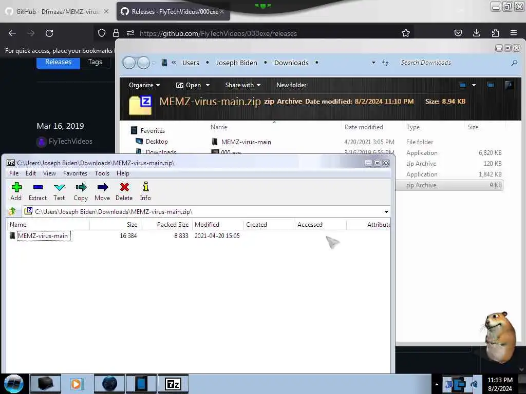Expand Explorer view options dropdown arrow
This screenshot has height=394, width=526.
474,85
